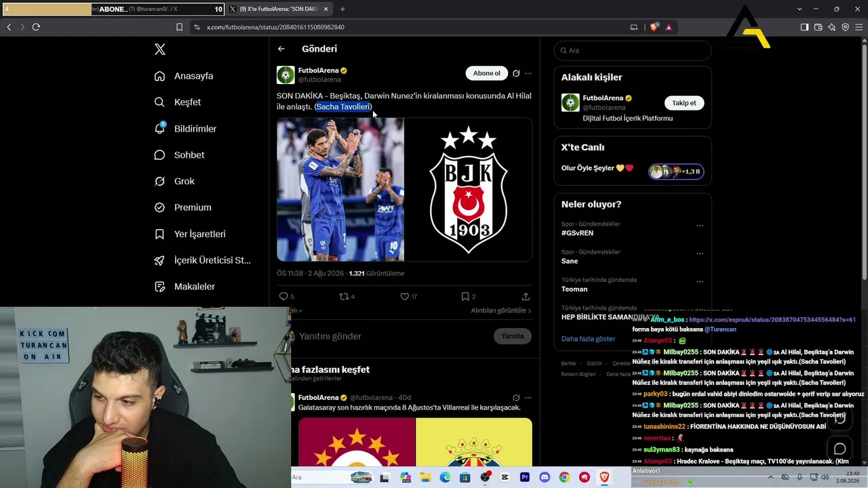This screenshot has width=868, height=488.
Task: Open more options for Teoman trend
Action: coord(700,282)
